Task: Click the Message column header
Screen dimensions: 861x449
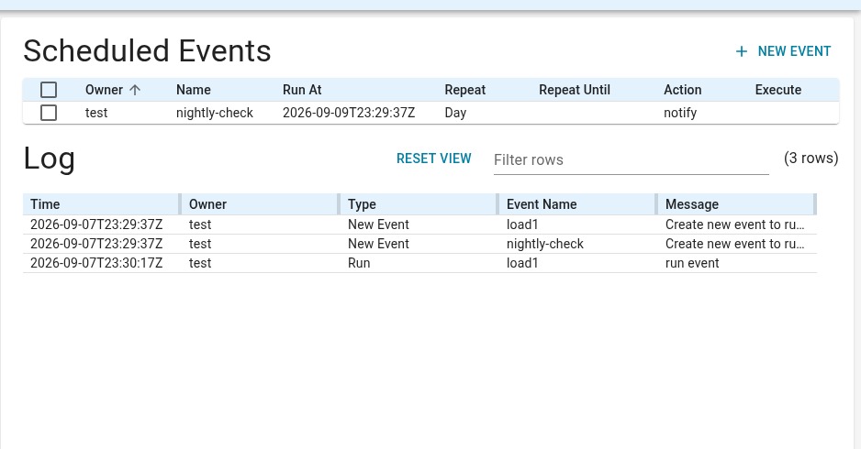Action: [x=692, y=204]
